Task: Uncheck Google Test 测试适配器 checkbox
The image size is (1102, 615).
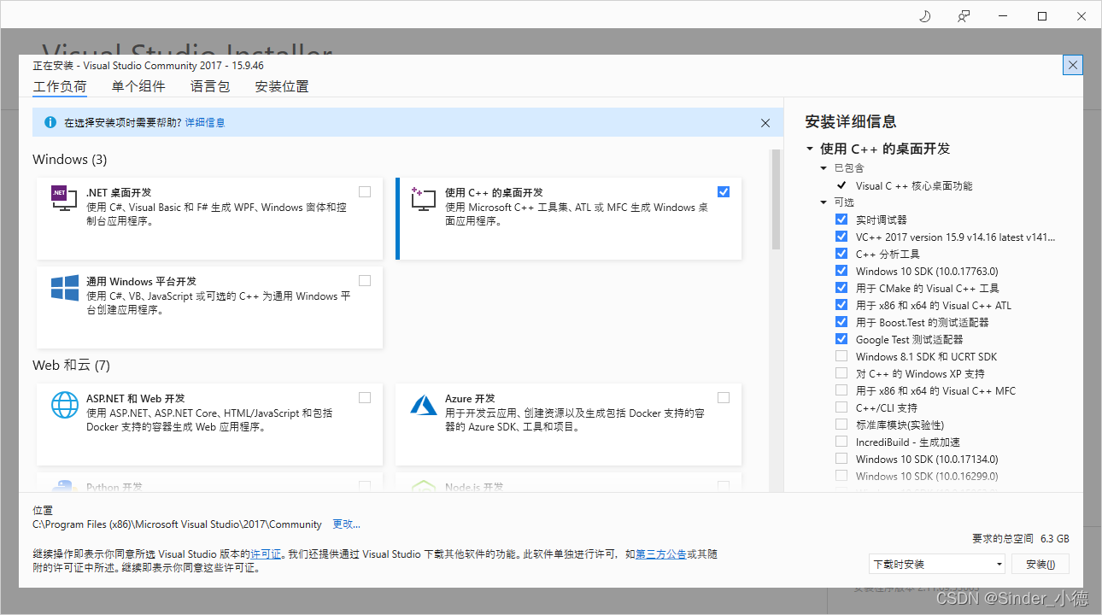Action: (x=841, y=339)
